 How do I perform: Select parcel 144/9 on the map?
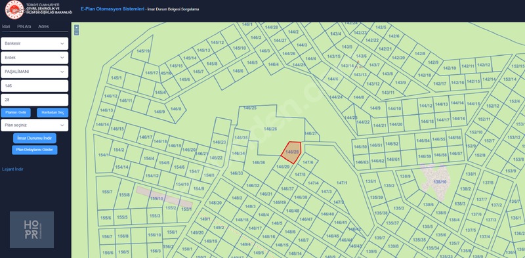tap(375, 108)
